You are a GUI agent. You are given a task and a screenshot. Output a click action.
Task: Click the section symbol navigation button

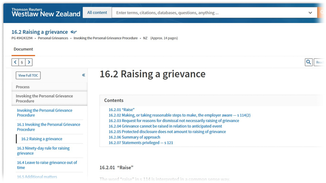(22, 62)
